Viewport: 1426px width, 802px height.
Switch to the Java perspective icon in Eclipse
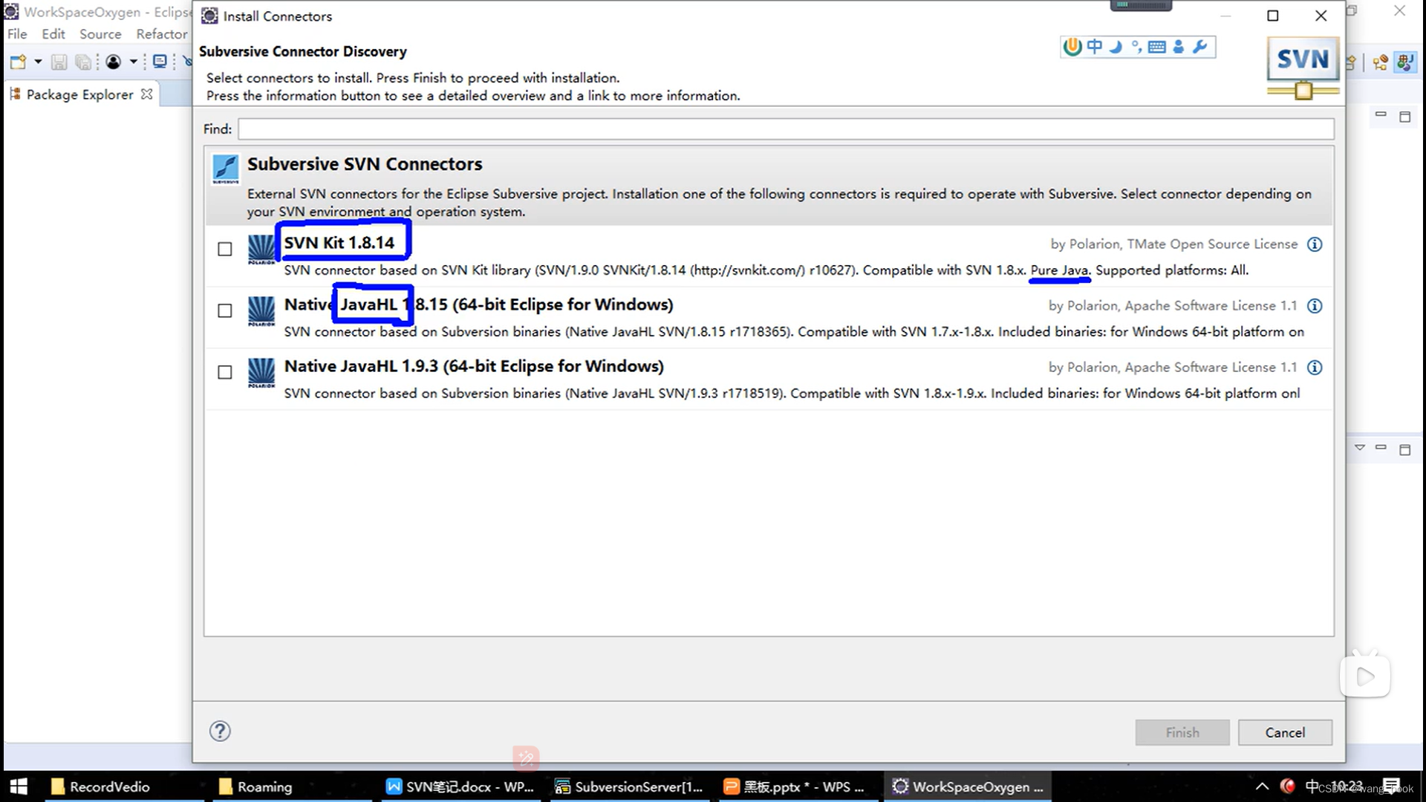coord(1404,62)
